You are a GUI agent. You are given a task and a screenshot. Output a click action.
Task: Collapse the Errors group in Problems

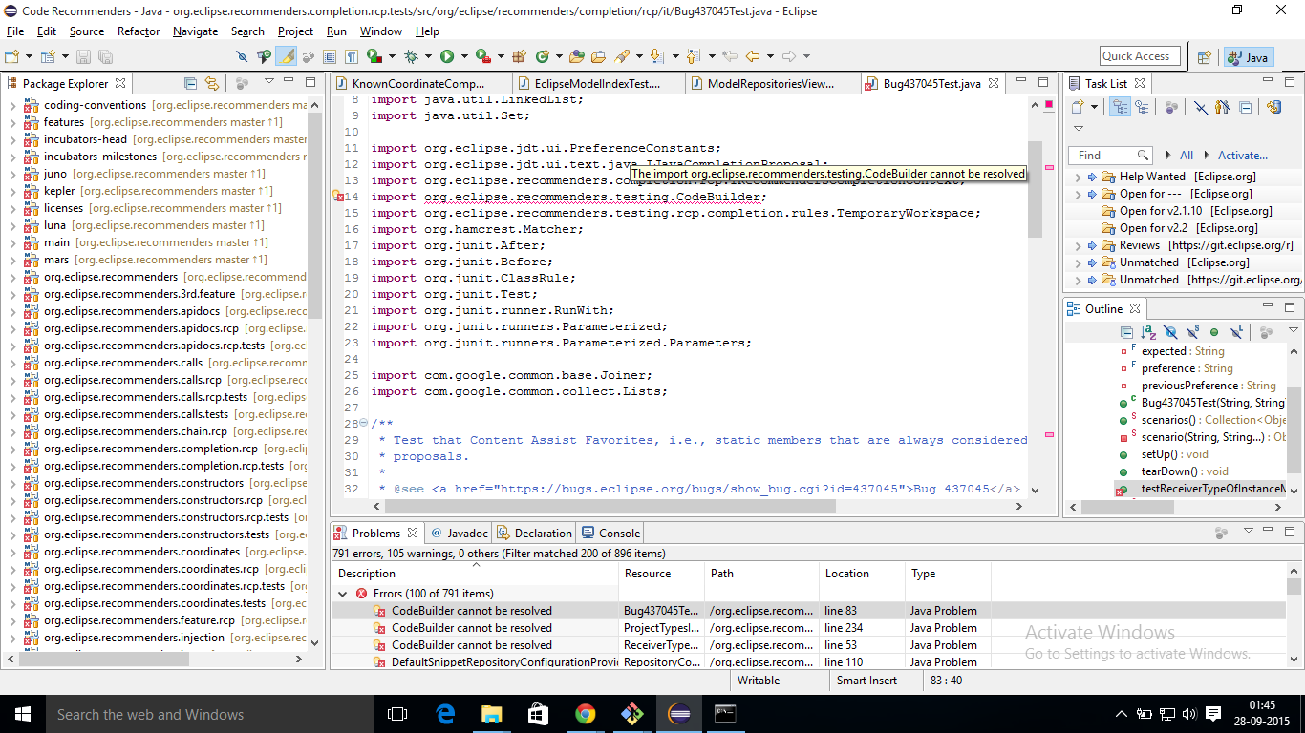[343, 594]
